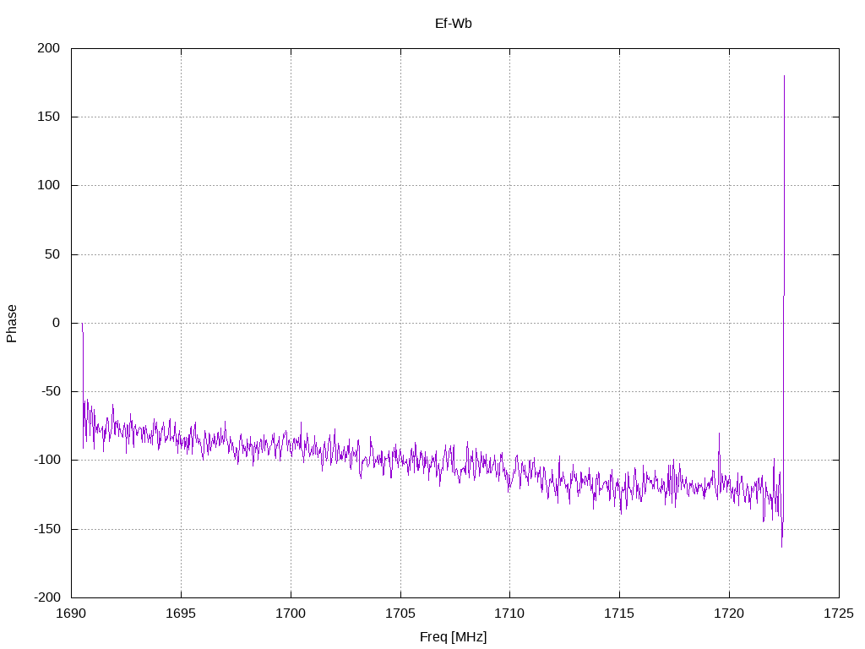The width and height of the screenshot is (865, 649).
Task: Click the y-axis tick label 50
Action: [52, 254]
